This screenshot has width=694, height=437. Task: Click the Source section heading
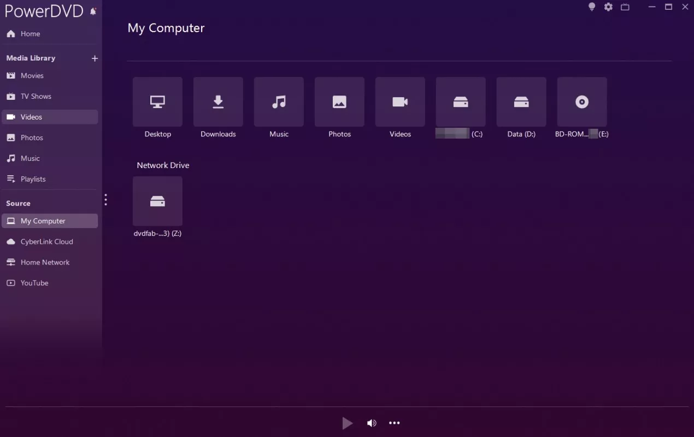(x=18, y=203)
